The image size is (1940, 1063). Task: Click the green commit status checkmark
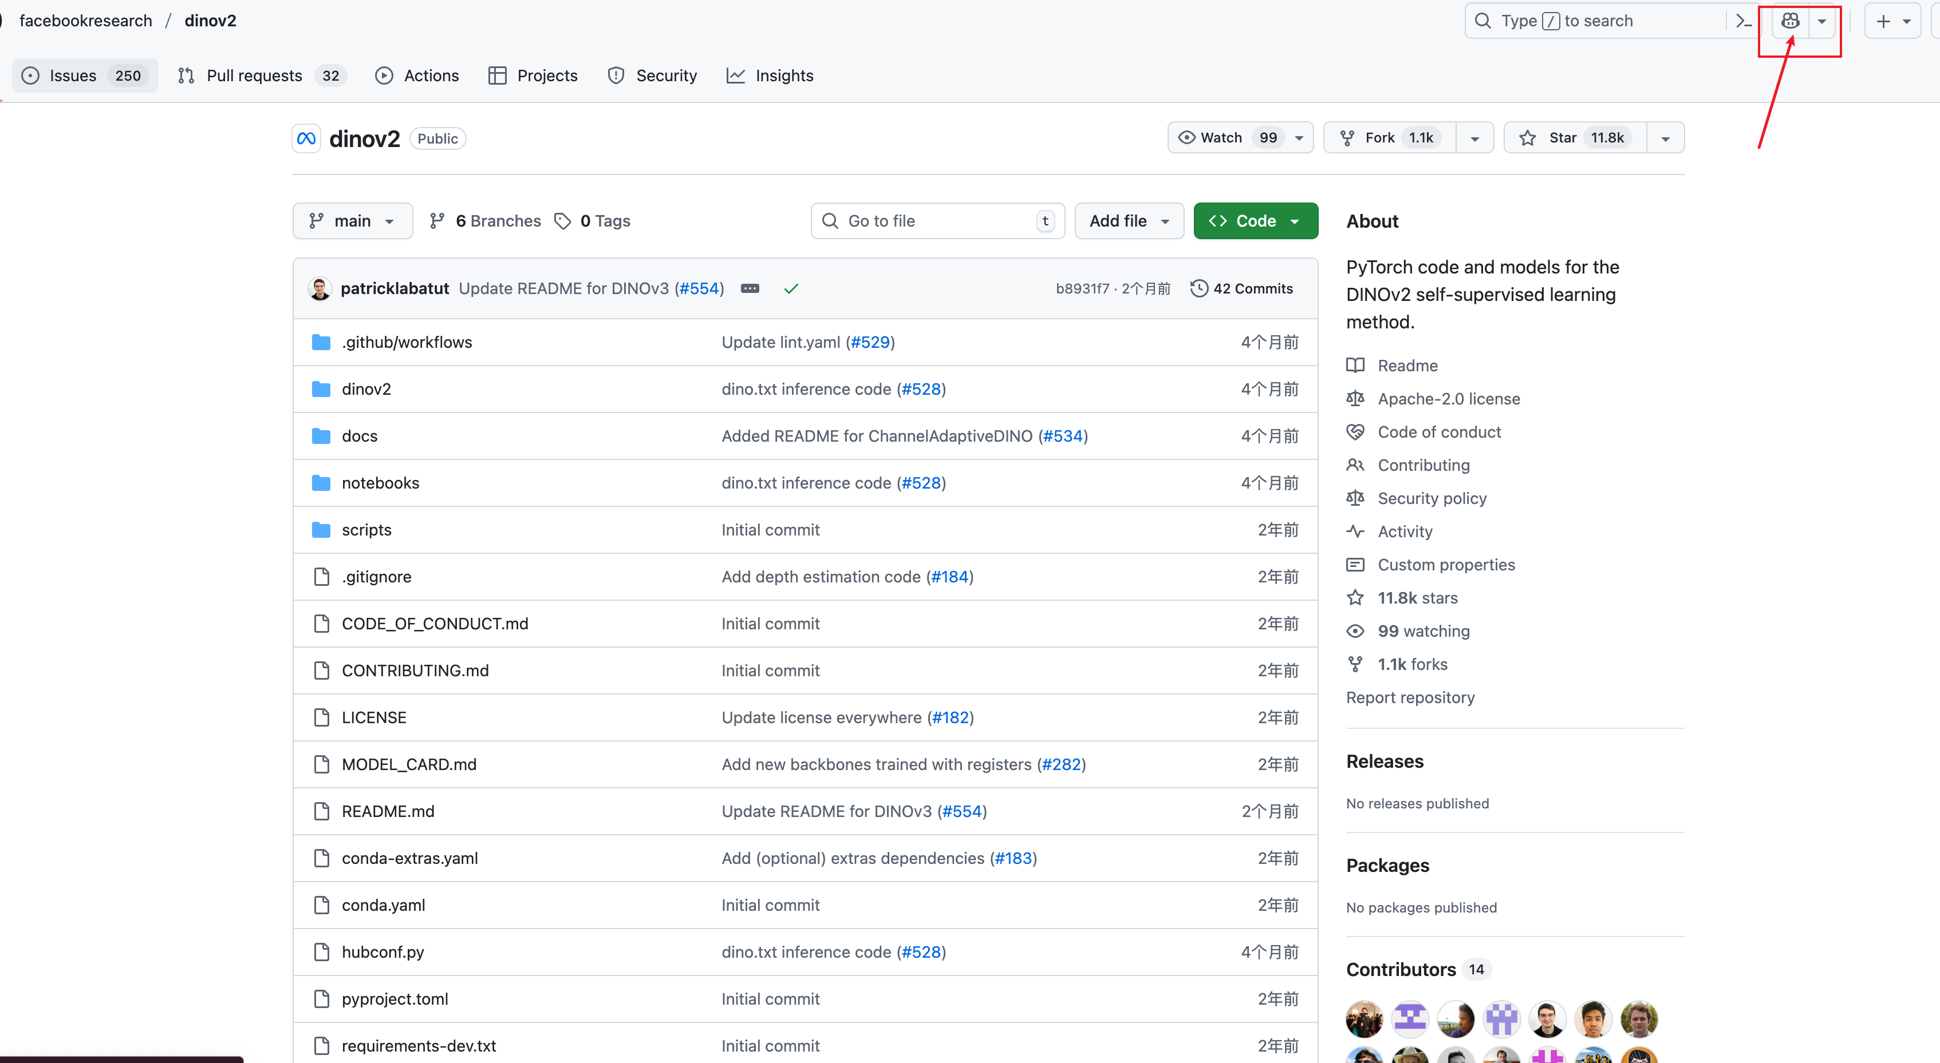(791, 289)
